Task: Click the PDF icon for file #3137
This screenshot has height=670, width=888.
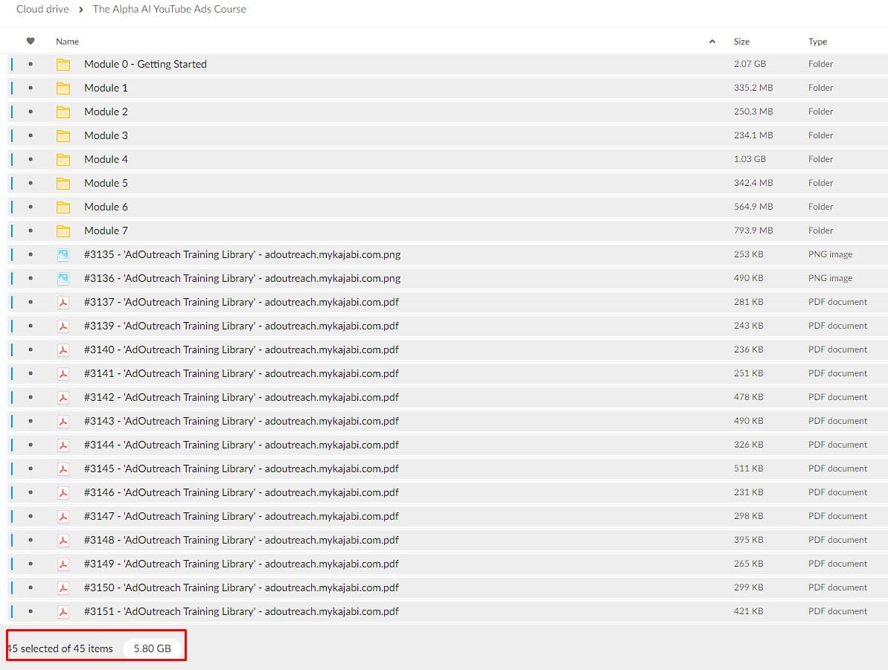Action: click(x=63, y=302)
